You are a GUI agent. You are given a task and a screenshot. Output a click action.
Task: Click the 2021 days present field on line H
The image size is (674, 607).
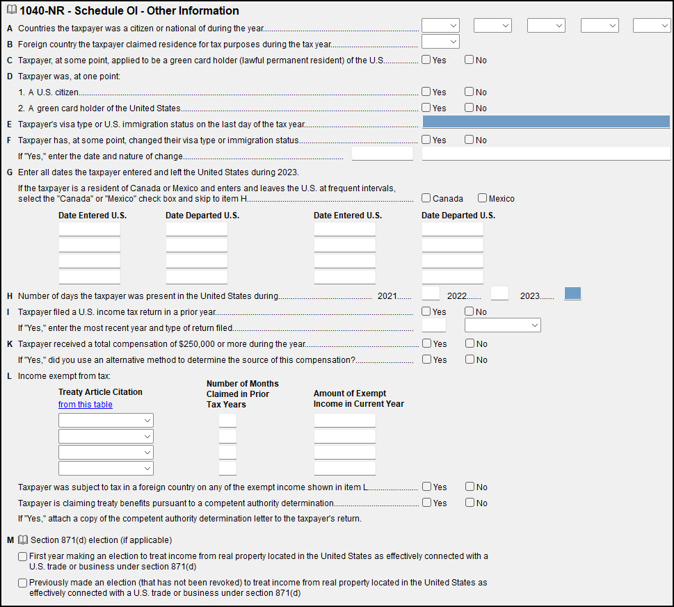pos(431,294)
